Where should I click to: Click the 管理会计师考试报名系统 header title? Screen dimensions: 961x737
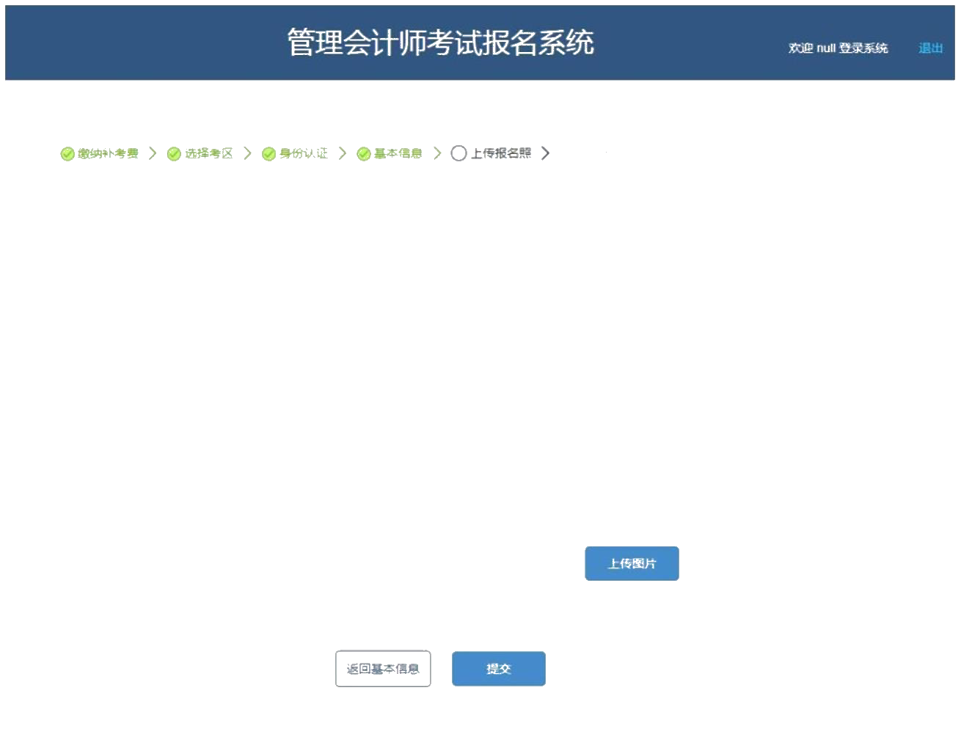pos(440,43)
